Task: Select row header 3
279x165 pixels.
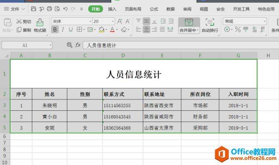Action: pos(5,105)
